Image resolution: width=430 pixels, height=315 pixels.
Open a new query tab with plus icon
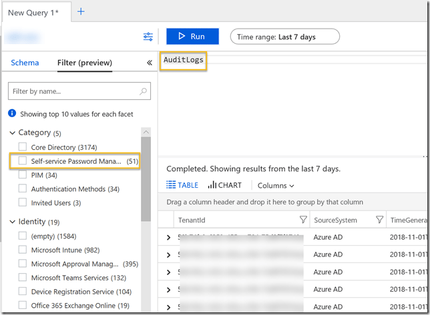[x=81, y=12]
